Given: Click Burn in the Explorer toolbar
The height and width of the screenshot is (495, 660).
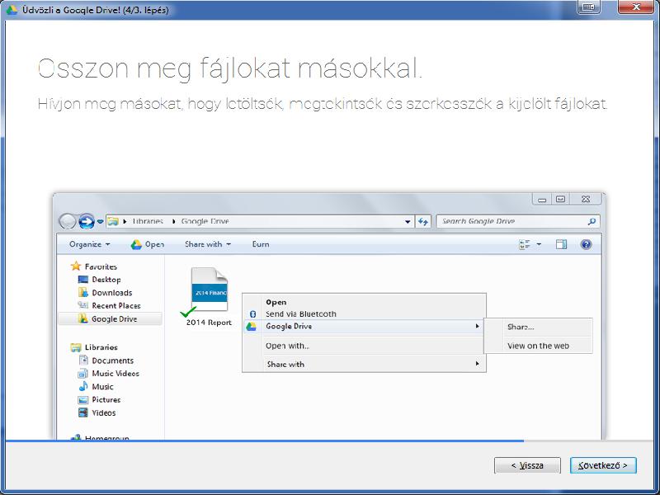Looking at the screenshot, I should (261, 244).
